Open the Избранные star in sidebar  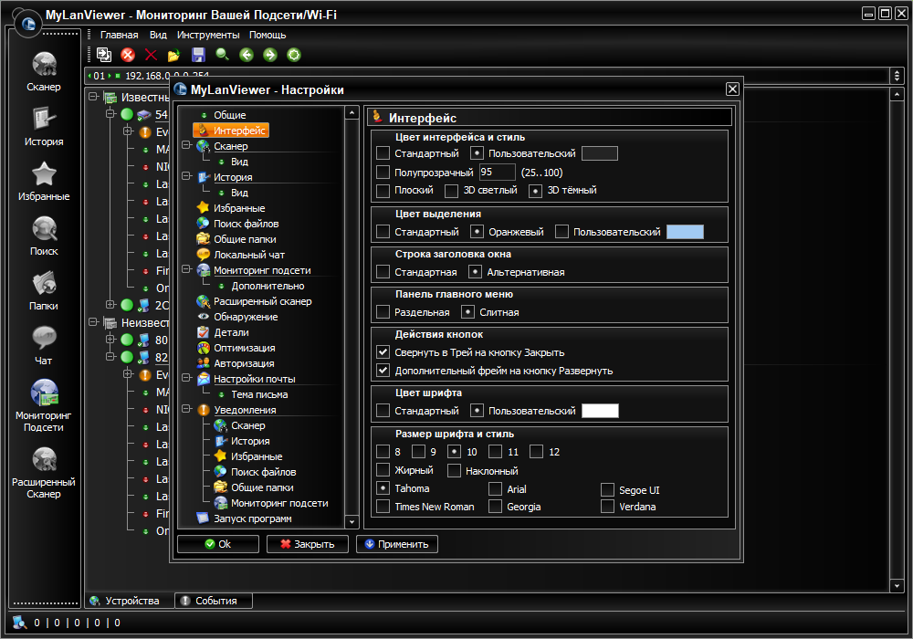point(44,181)
